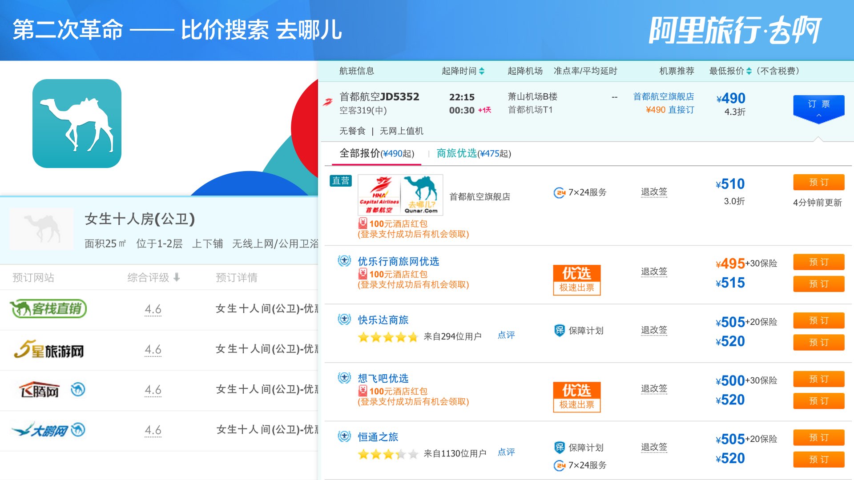
Task: Click the 大鹏网 booking site logo
Action: pos(40,430)
